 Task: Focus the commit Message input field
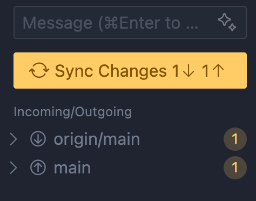[x=130, y=22]
